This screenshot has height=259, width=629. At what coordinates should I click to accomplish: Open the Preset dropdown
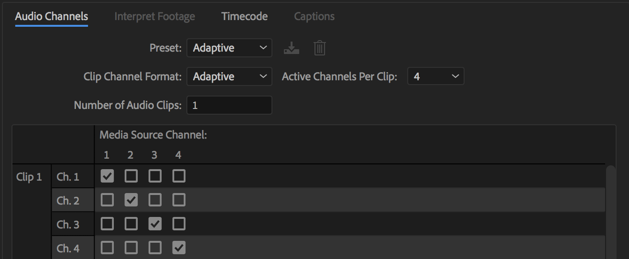tap(229, 48)
